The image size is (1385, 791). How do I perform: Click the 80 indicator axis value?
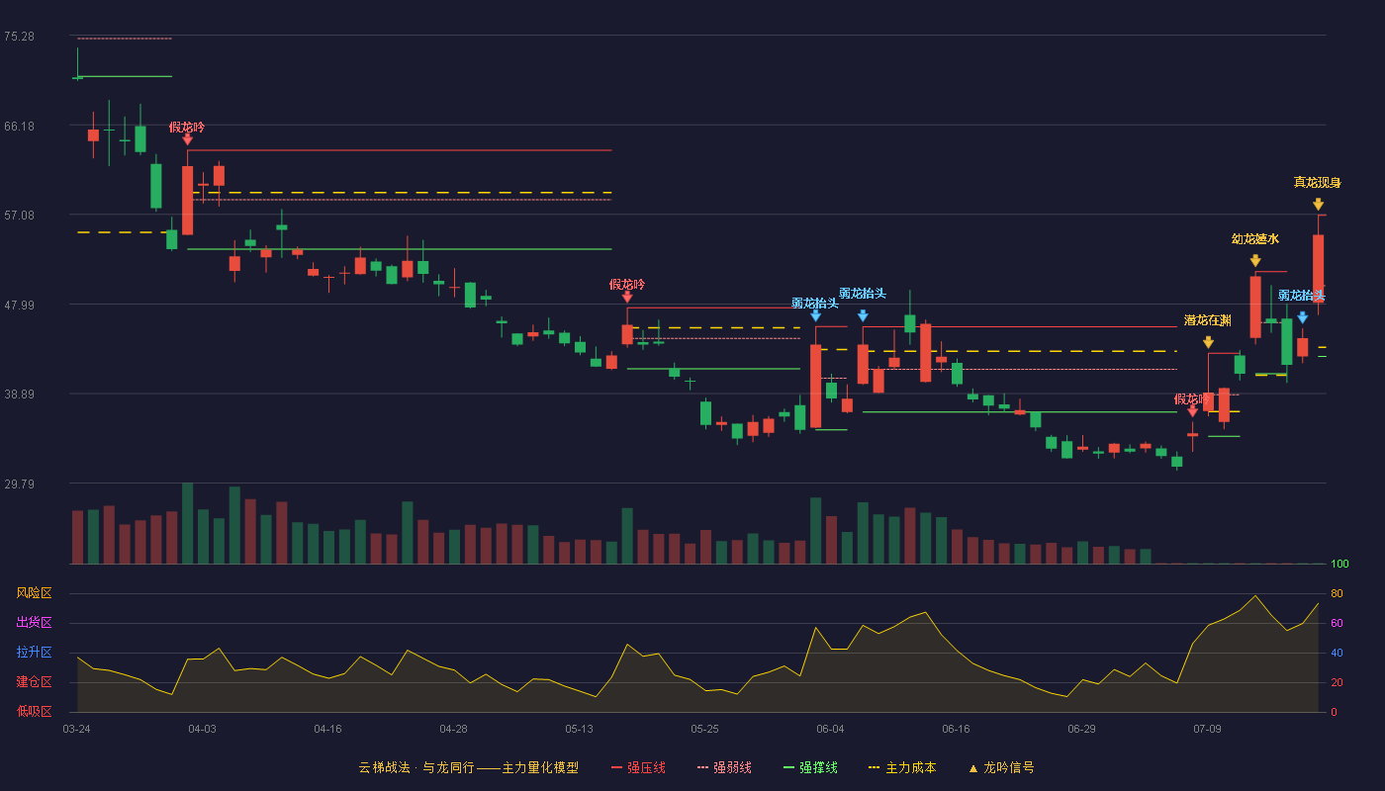[1337, 594]
